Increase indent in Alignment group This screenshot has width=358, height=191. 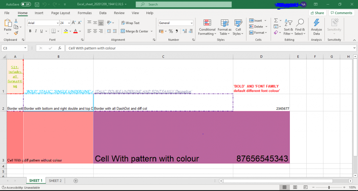point(115,31)
